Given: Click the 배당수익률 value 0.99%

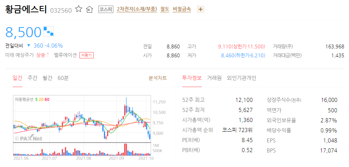Looking at the screenshot, I should 329,130.
